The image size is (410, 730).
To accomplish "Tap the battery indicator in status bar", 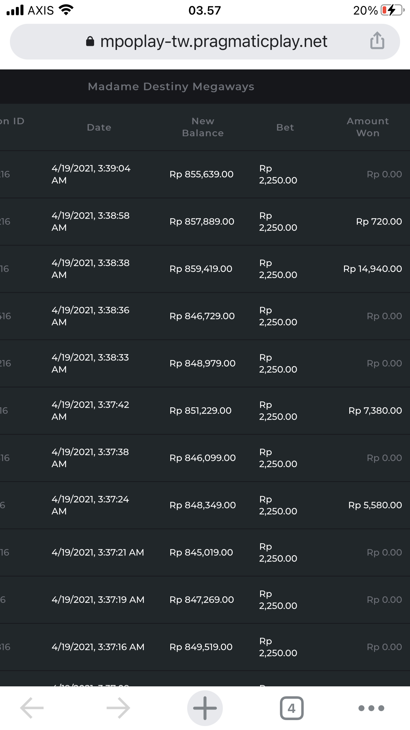I will pyautogui.click(x=392, y=10).
